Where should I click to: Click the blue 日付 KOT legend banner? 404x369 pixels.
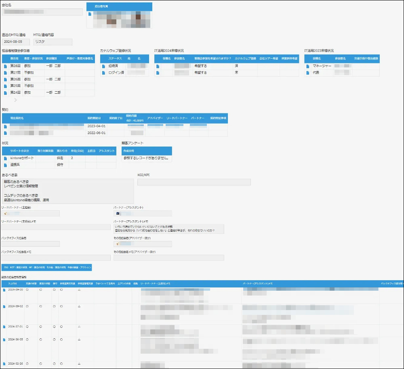46,268
